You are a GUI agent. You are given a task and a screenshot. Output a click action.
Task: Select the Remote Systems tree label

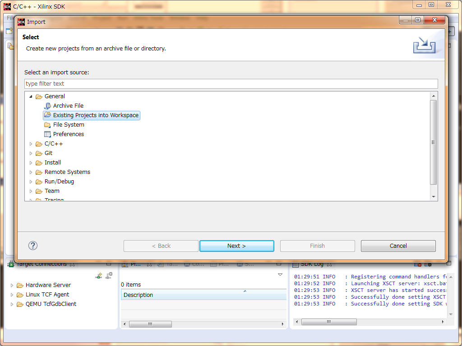coord(67,172)
